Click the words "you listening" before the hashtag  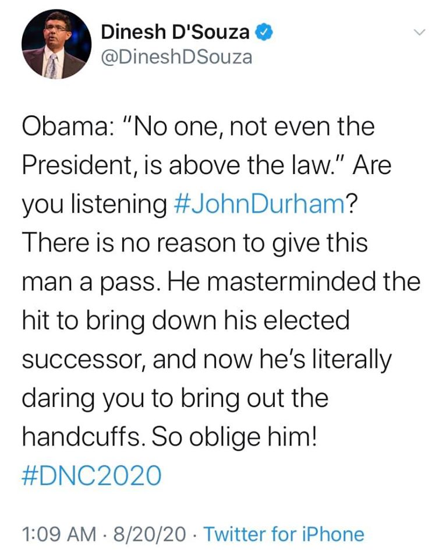point(94,205)
